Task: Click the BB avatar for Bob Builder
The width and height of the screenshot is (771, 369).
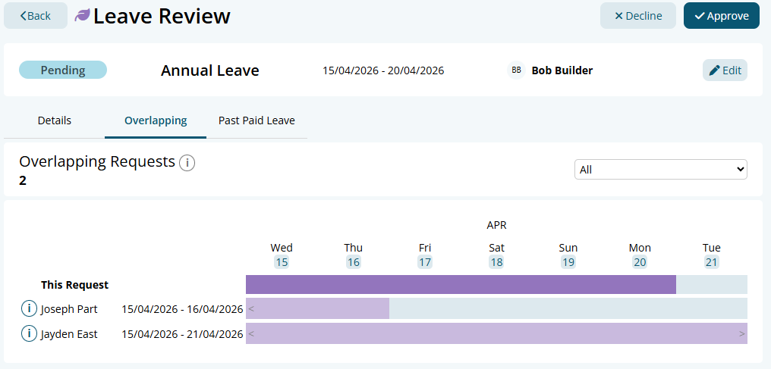Action: coord(516,70)
